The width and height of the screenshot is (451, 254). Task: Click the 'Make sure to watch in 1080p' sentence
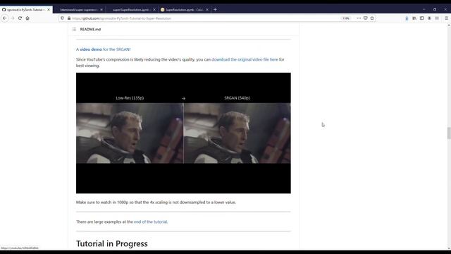click(156, 202)
